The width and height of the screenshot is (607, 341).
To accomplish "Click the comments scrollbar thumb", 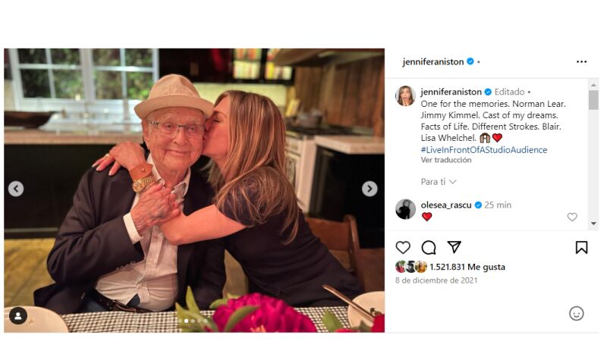I will click(593, 100).
